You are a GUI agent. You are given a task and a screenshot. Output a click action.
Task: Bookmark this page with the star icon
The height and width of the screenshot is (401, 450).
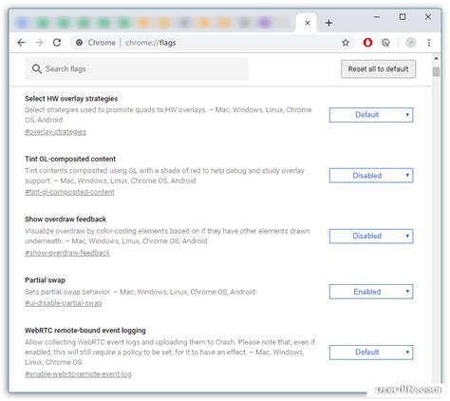tap(346, 43)
